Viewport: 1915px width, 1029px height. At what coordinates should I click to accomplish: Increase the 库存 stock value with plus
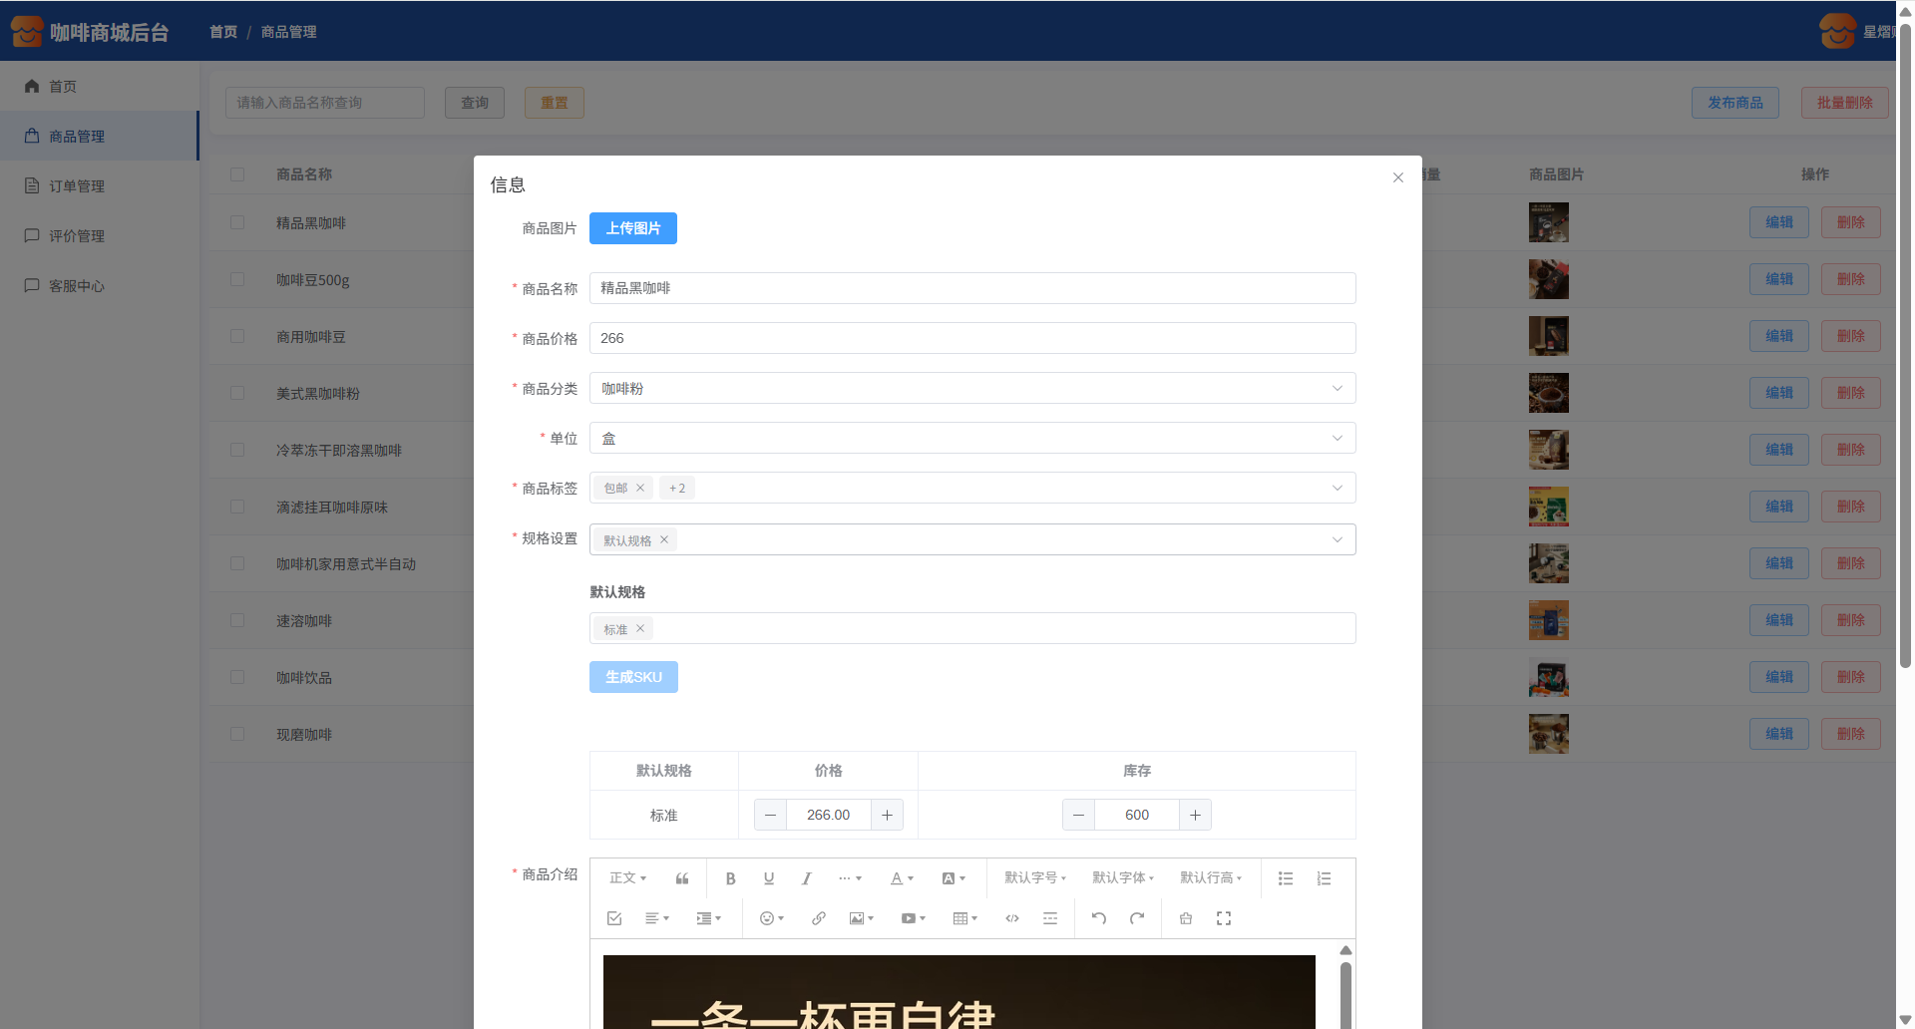1195,815
